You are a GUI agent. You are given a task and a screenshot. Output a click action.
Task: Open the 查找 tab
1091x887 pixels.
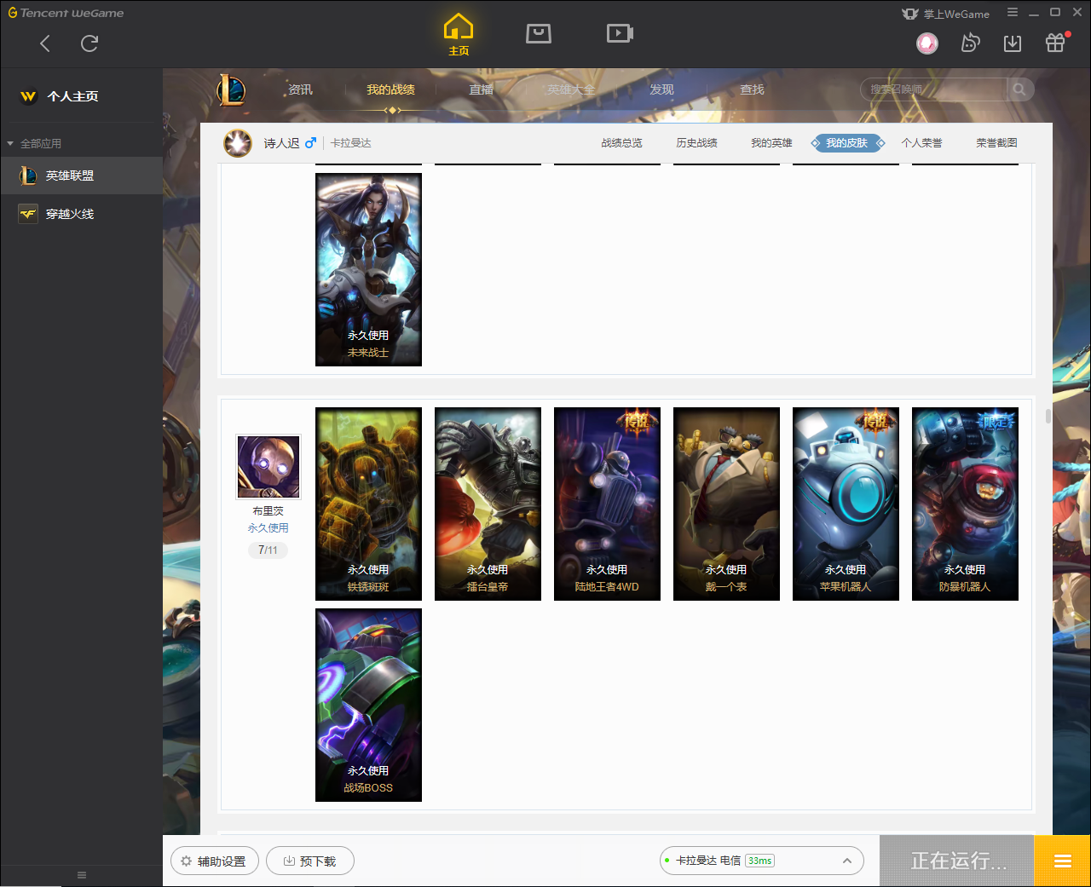point(752,89)
